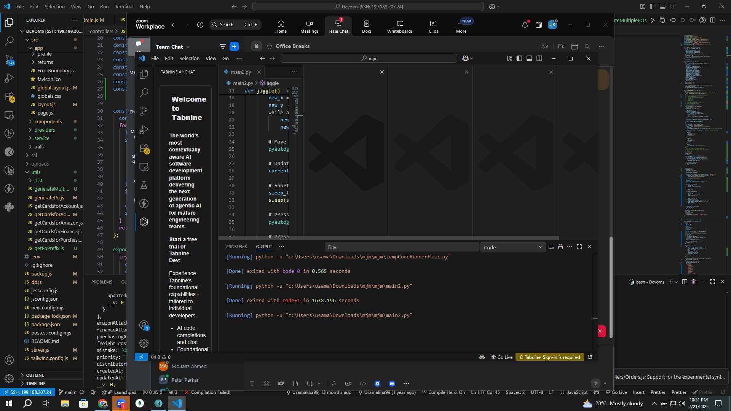Screen dimensions: 731x411
Task: Toggle secondary sidebar in front VS Code title bar
Action: (539, 58)
